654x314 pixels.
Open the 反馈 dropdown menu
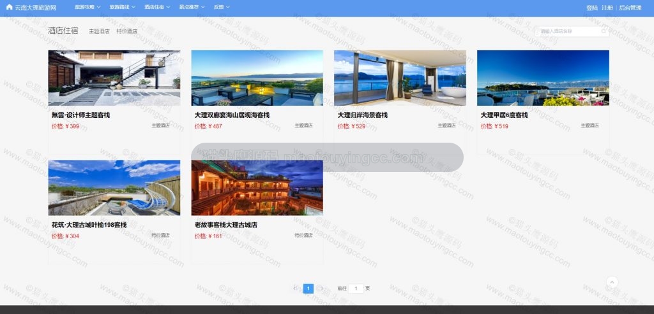222,7
